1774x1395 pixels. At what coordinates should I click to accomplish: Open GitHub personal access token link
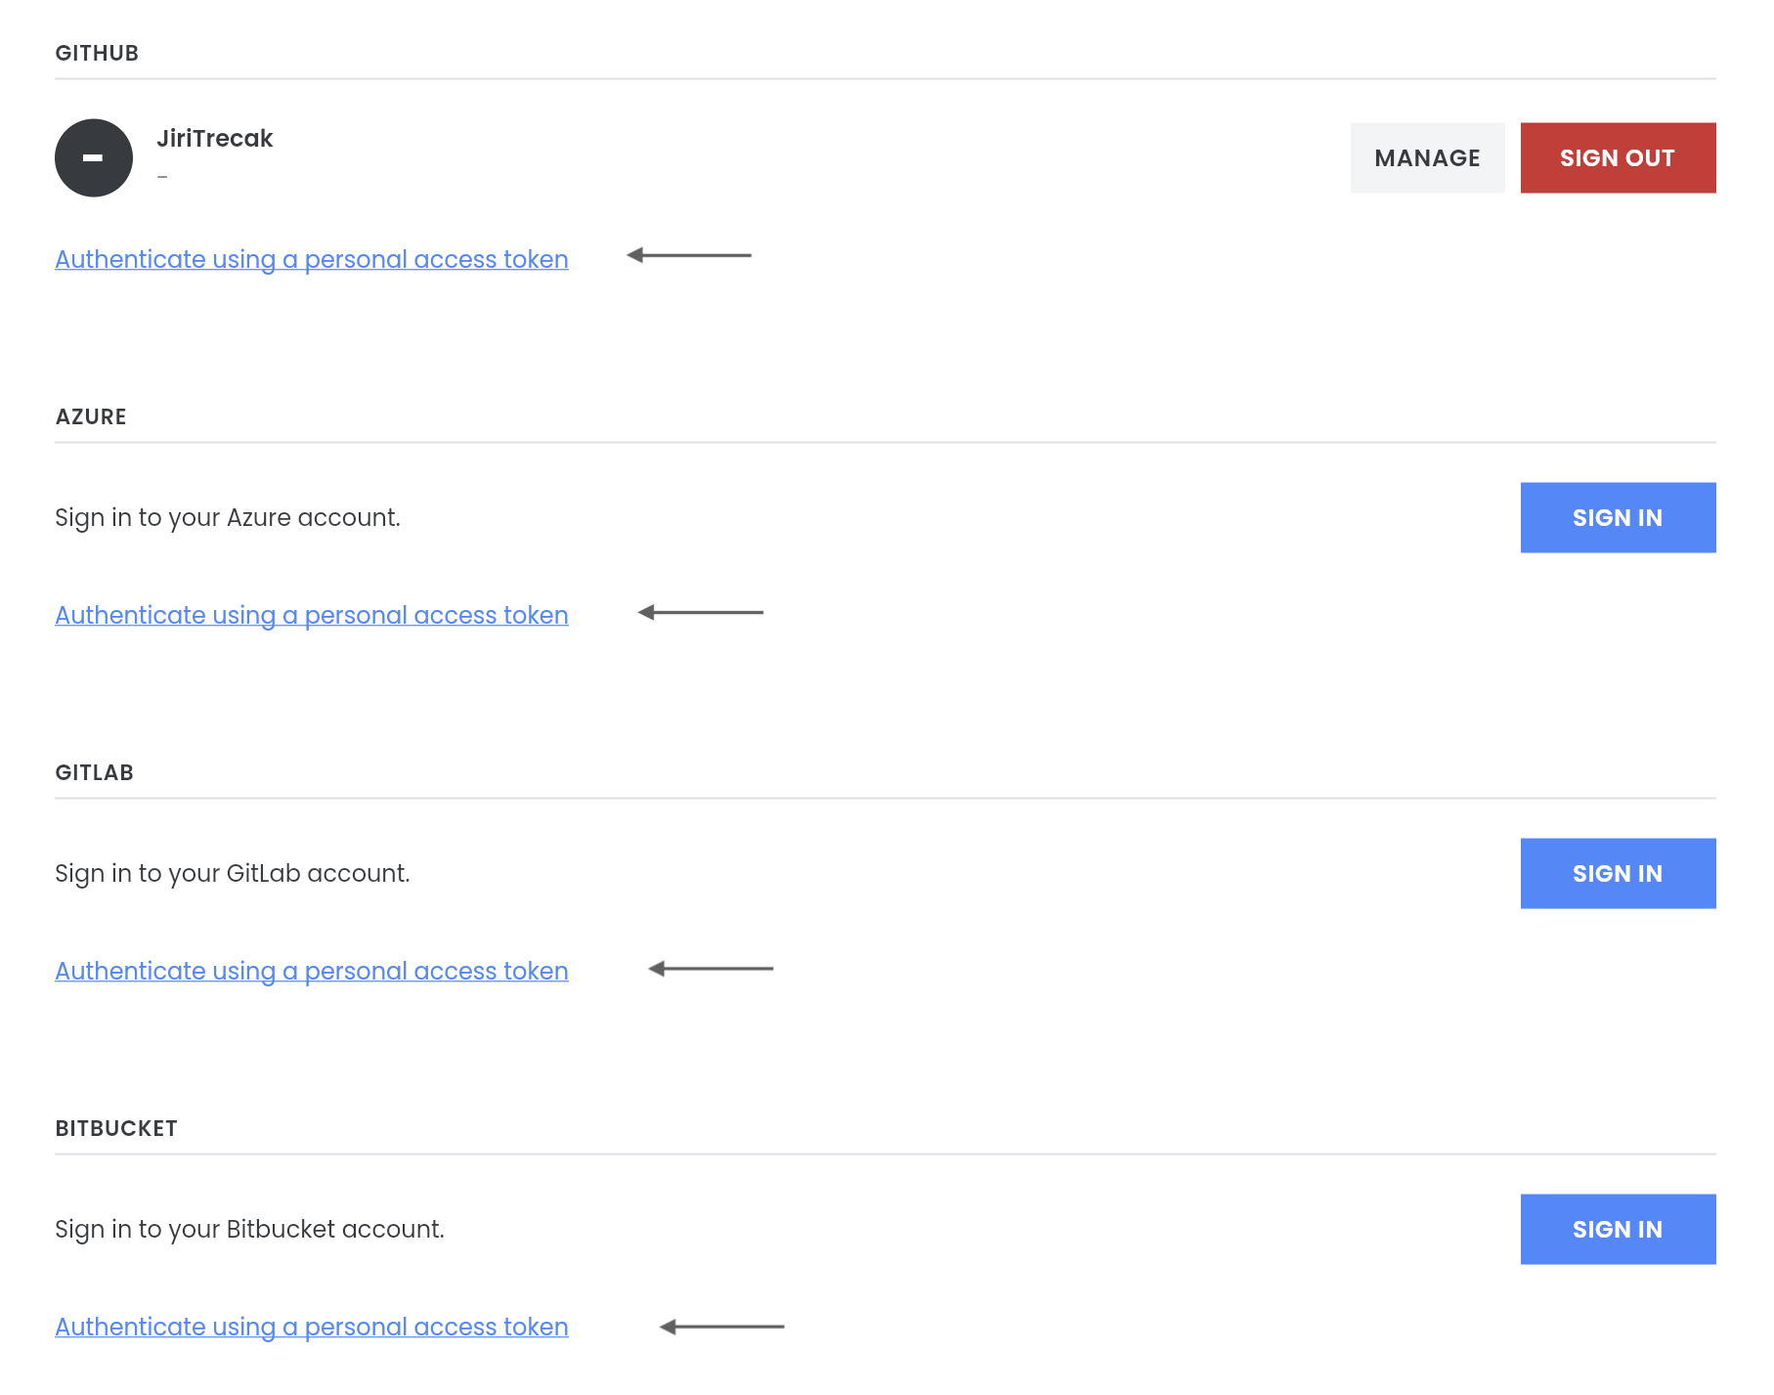click(312, 260)
